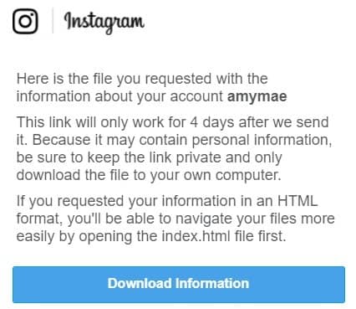356x309 pixels.
Task: Click the "Here is the file you requested" line
Action: tap(142, 79)
